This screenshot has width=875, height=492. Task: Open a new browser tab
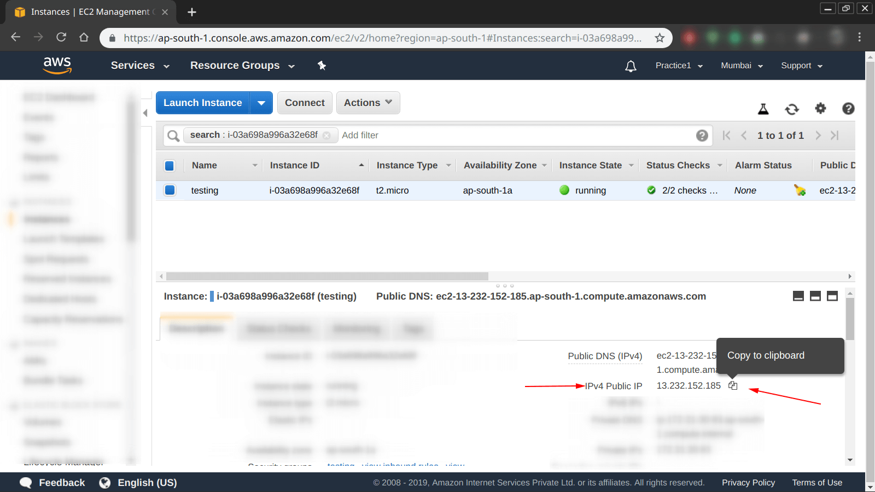pyautogui.click(x=192, y=12)
